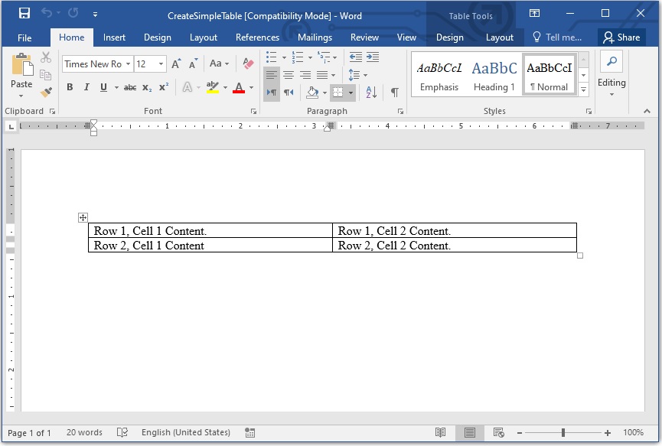
Task: Switch to Read Mode from the status bar
Action: (442, 432)
